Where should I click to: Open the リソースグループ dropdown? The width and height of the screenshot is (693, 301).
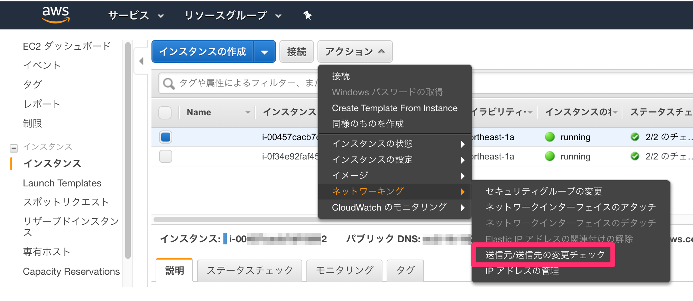[x=233, y=16]
